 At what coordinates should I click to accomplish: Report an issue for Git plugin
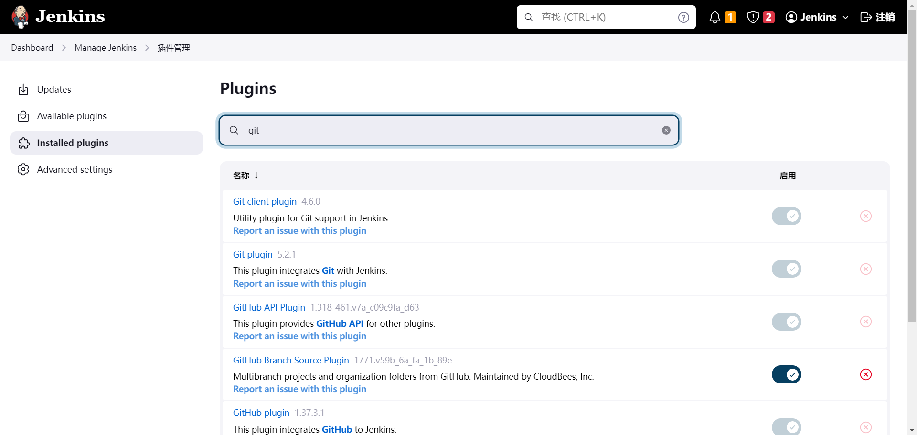pos(299,283)
